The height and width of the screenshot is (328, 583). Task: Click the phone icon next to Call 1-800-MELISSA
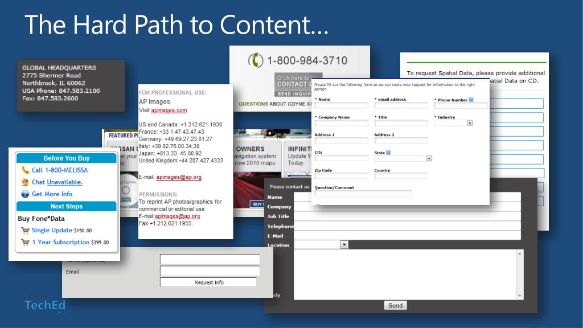click(25, 170)
